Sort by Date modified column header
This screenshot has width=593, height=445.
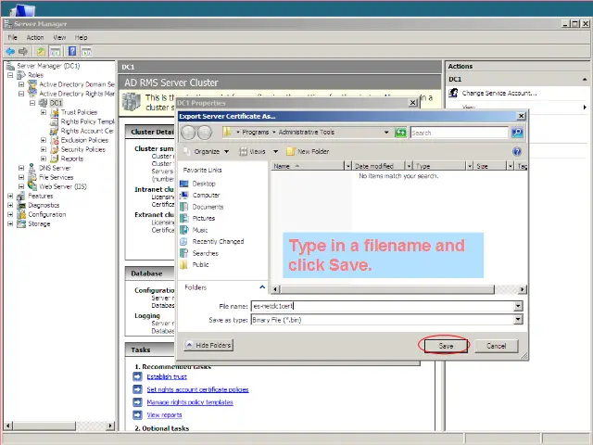tap(379, 166)
